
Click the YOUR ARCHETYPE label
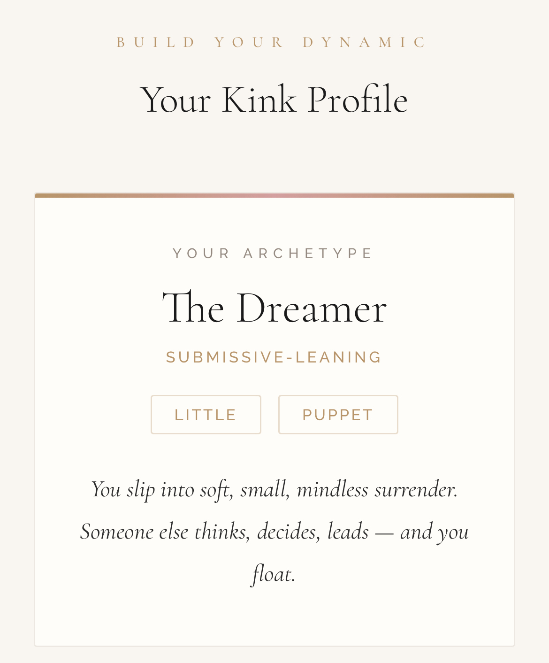click(274, 254)
